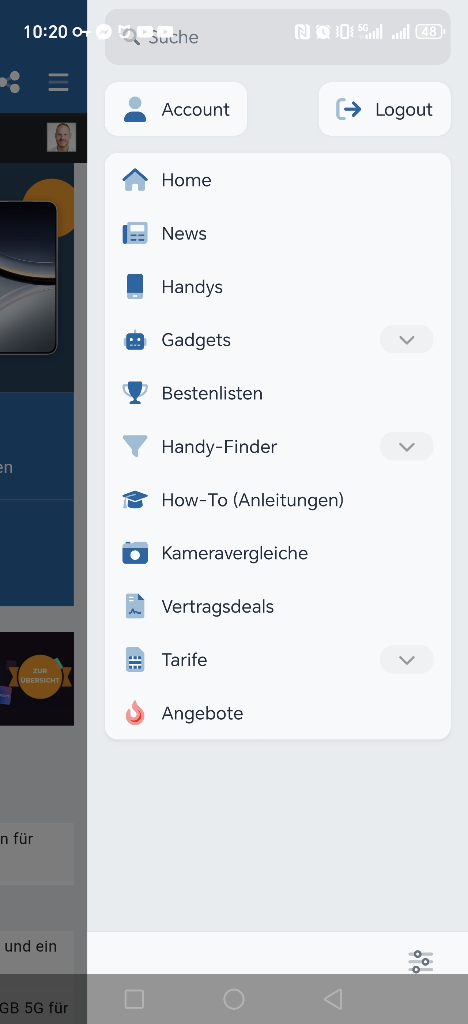Click the Logout button
This screenshot has width=468, height=1024.
[x=384, y=109]
